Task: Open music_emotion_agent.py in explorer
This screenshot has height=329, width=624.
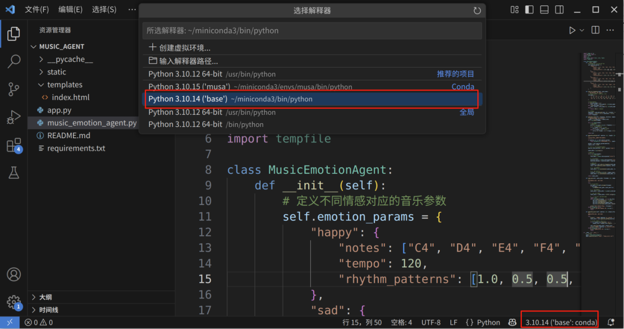Action: point(92,123)
